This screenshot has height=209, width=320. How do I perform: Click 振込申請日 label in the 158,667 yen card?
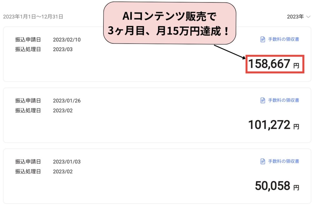(28, 40)
